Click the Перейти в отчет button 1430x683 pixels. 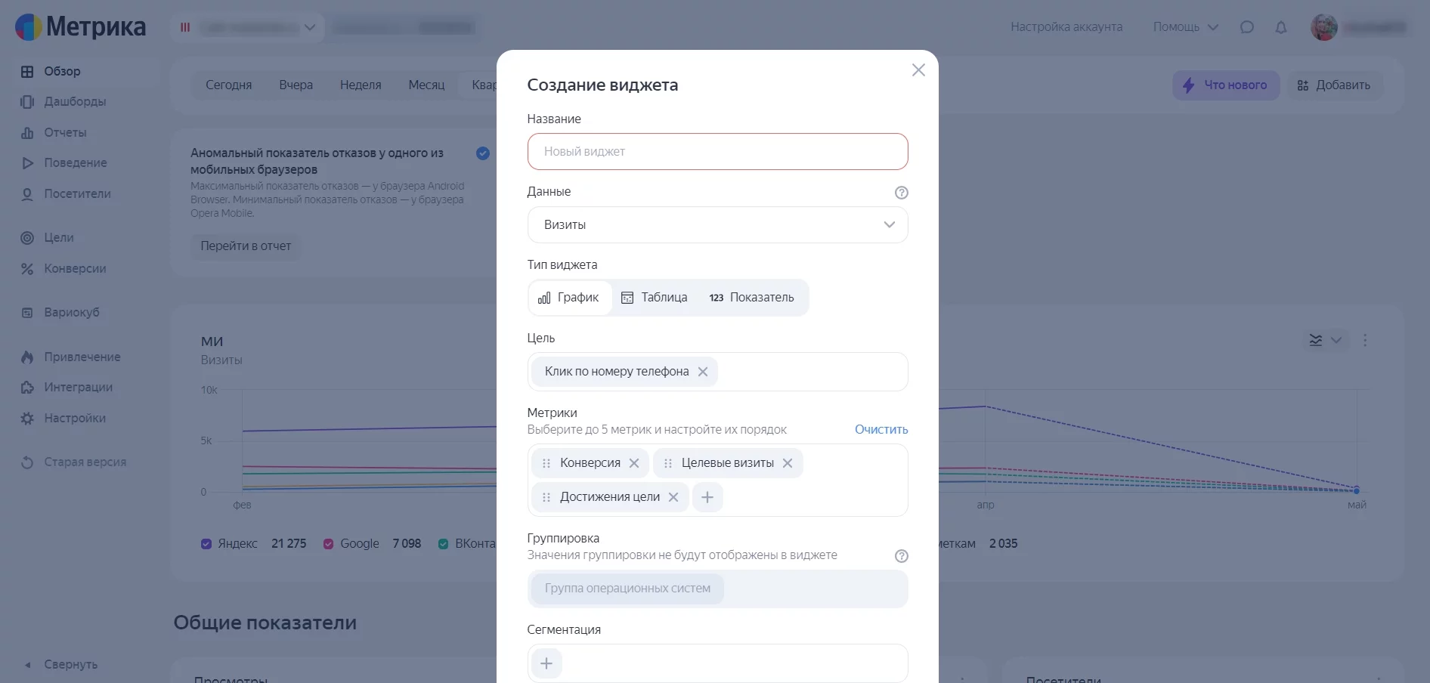[x=246, y=246]
